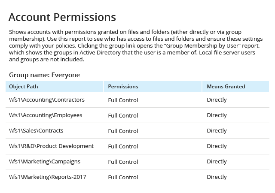
Task: Click the Account Permissions report title
Action: pyautogui.click(x=62, y=17)
